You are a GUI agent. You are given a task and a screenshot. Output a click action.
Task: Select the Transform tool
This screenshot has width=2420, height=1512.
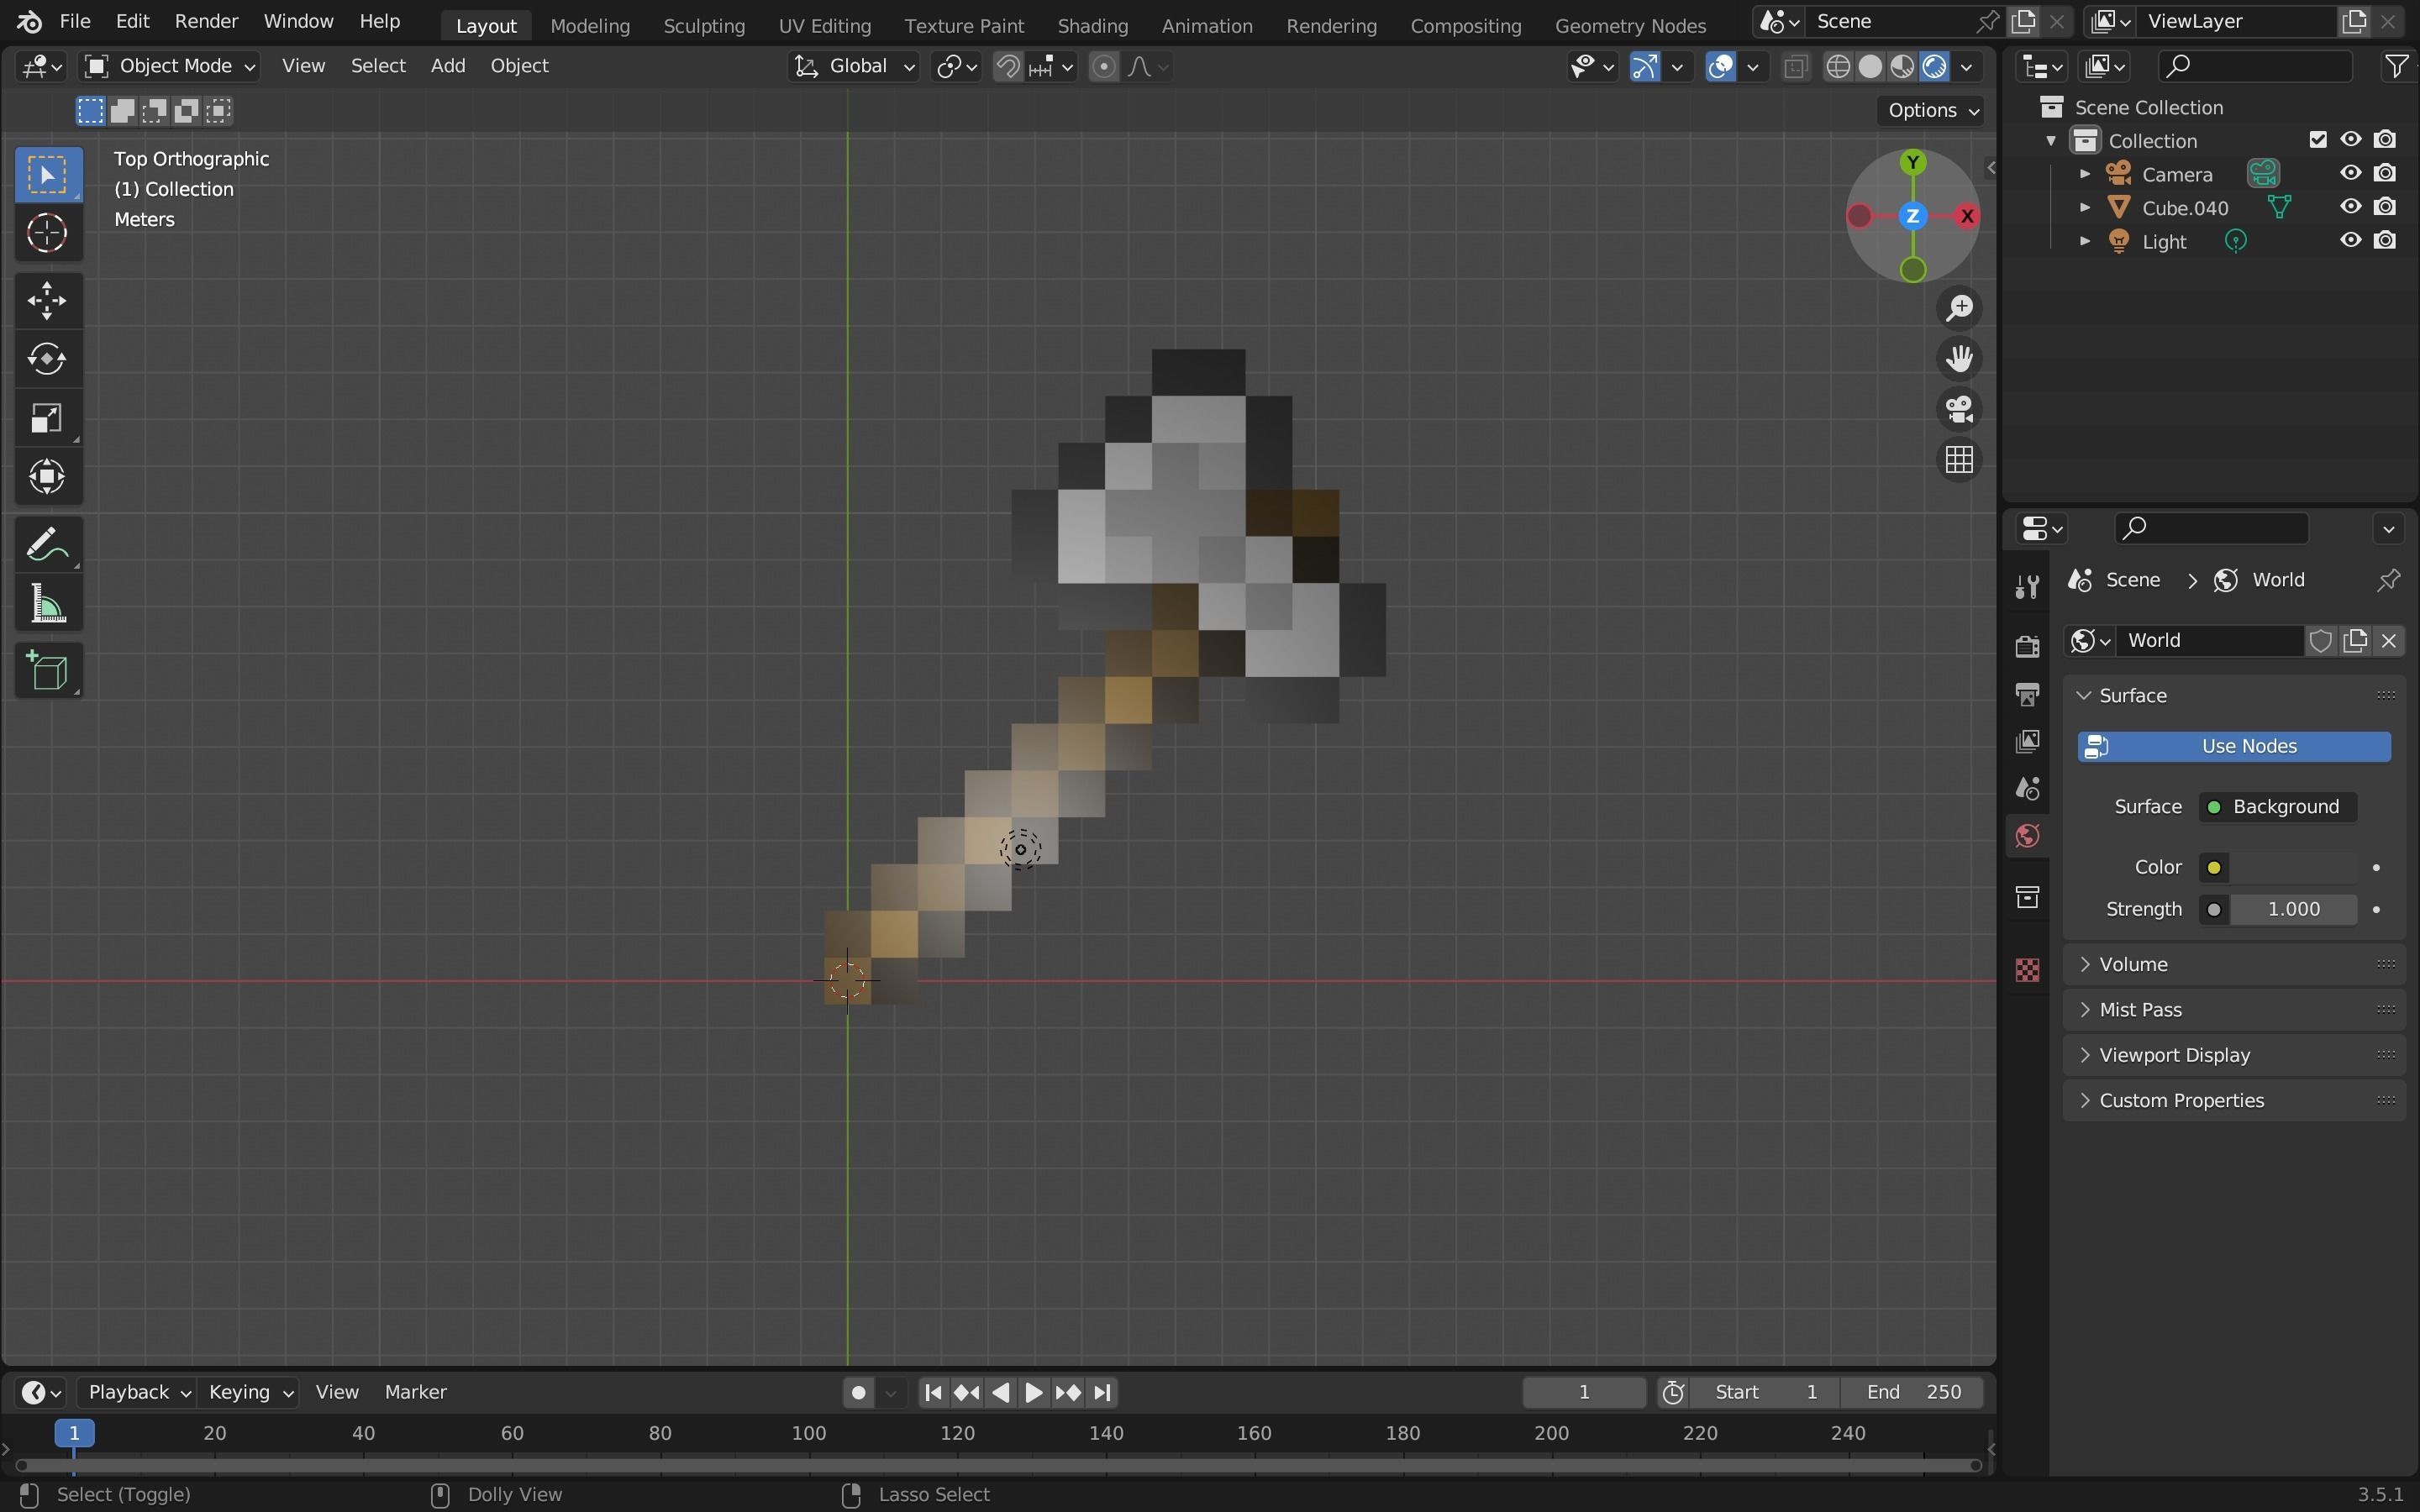(x=47, y=476)
